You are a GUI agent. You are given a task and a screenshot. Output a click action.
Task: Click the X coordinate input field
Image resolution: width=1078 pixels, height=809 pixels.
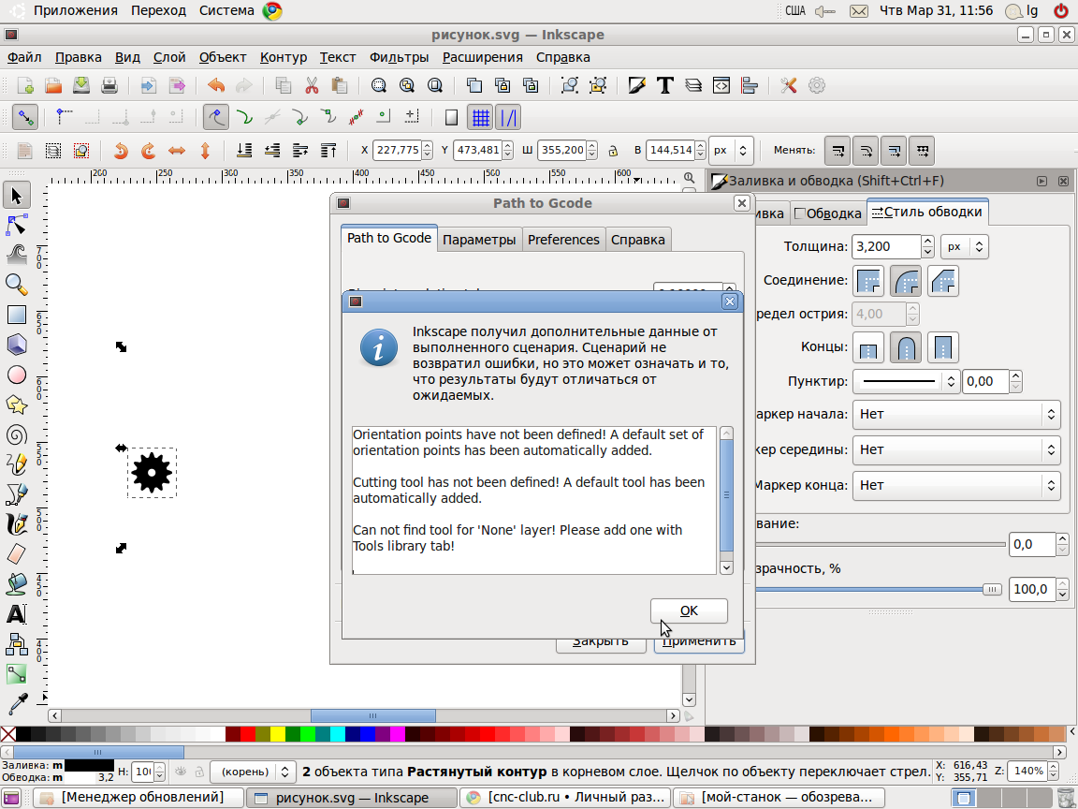[397, 150]
